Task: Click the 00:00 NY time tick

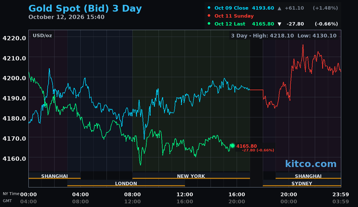Action: pos(28,195)
